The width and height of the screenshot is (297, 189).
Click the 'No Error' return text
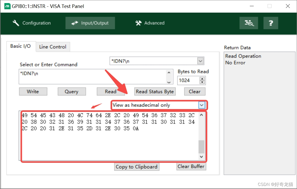pyautogui.click(x=235, y=63)
